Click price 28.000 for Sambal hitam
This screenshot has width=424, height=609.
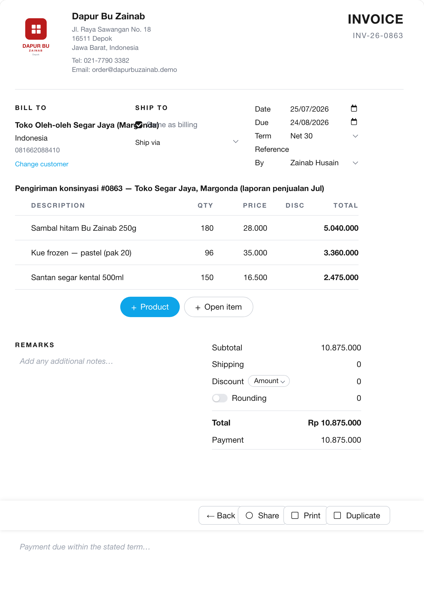click(x=255, y=228)
